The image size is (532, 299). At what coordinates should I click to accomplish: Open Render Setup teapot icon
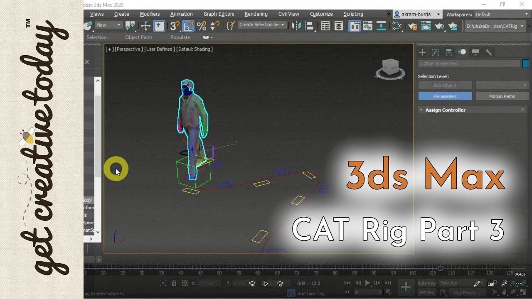413,26
